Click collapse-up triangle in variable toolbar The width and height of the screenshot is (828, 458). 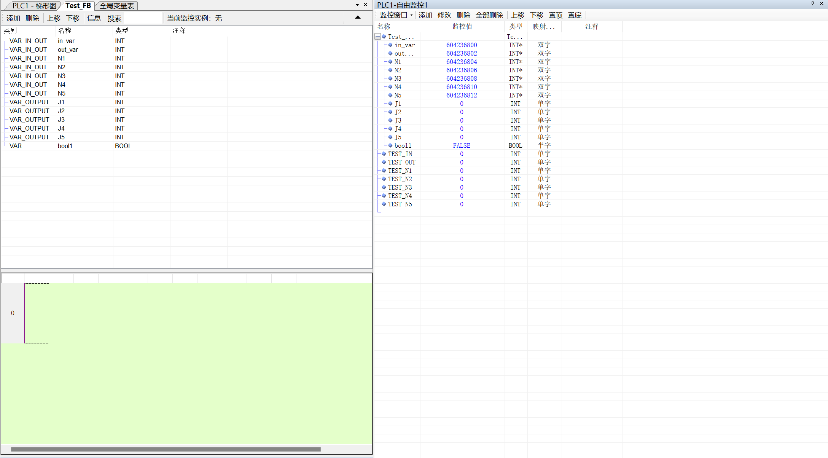pos(358,17)
